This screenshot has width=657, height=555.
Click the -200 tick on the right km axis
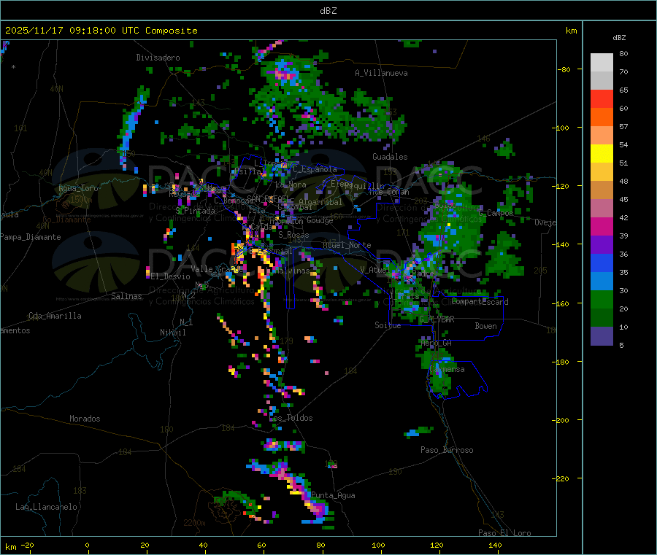point(561,420)
